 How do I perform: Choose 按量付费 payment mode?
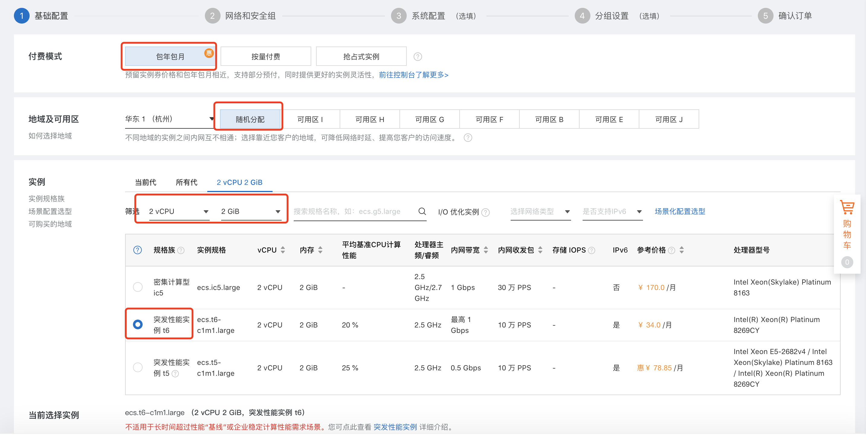point(266,56)
